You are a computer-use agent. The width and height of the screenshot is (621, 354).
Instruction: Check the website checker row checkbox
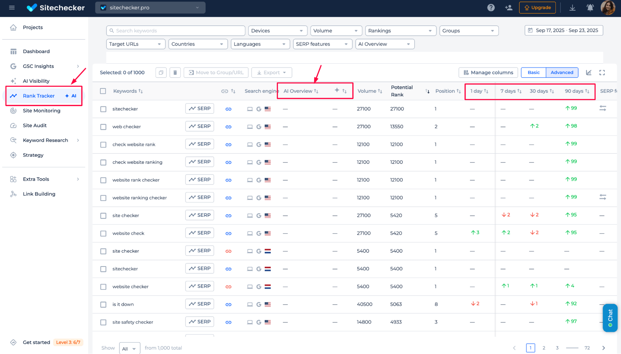103,287
